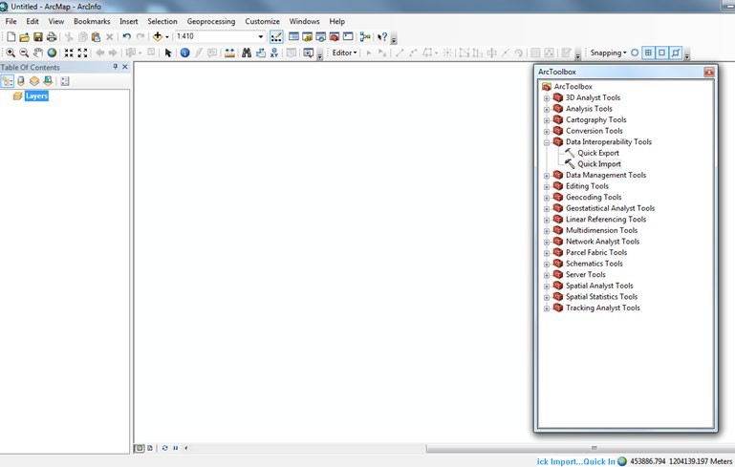Toggle List By Selection button
The height and width of the screenshot is (467, 735).
pos(48,81)
